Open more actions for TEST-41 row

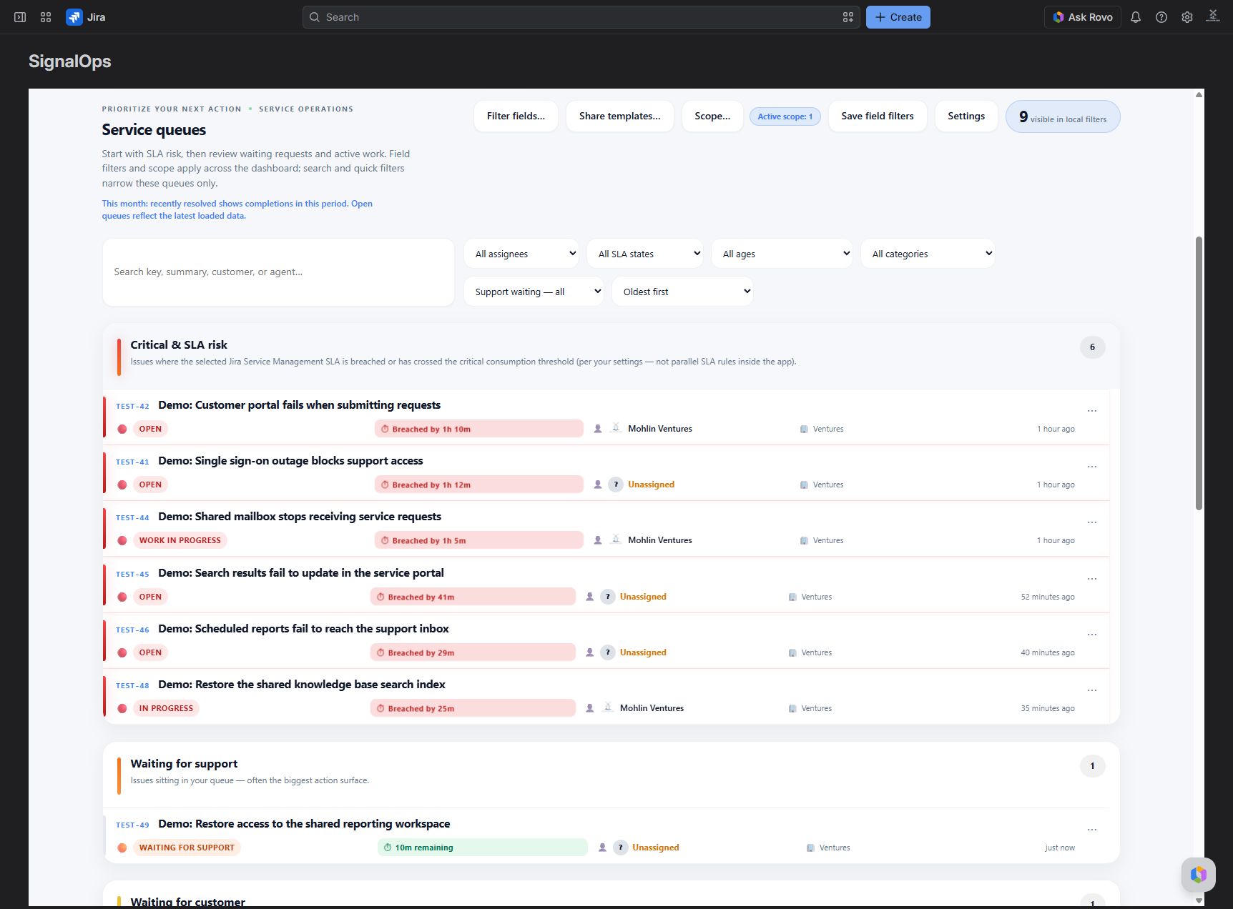[x=1092, y=467]
